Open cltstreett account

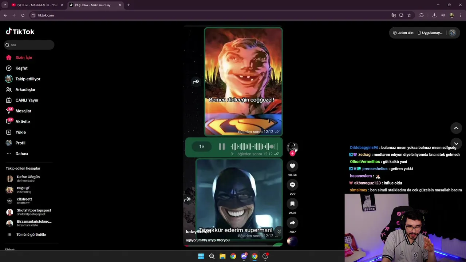coord(24,201)
